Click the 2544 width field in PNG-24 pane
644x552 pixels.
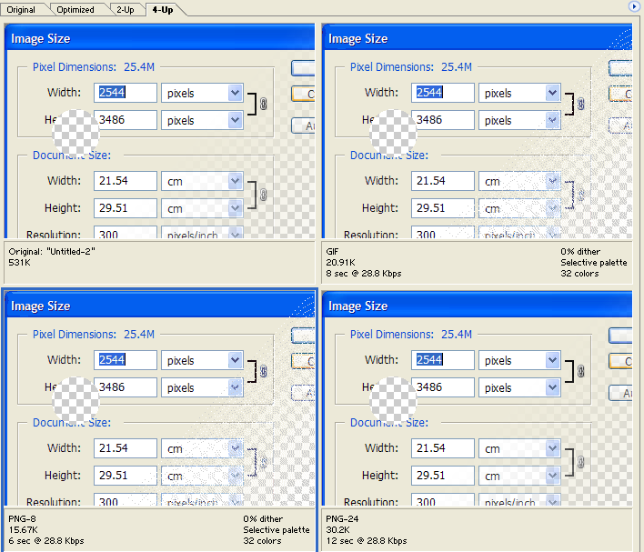[x=443, y=360]
